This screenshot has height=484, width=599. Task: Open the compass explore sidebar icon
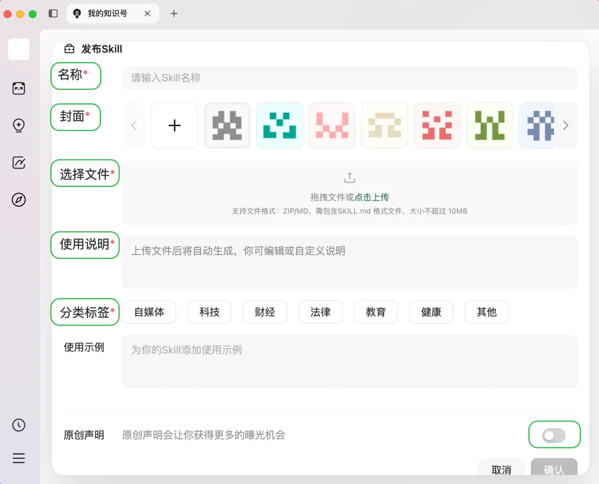point(19,200)
